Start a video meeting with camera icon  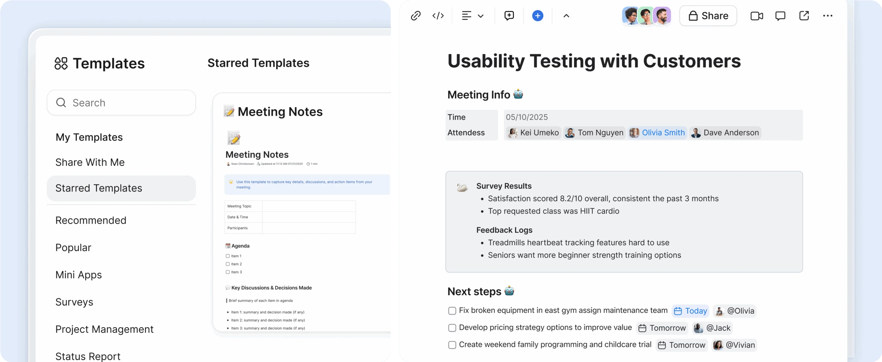click(x=757, y=16)
